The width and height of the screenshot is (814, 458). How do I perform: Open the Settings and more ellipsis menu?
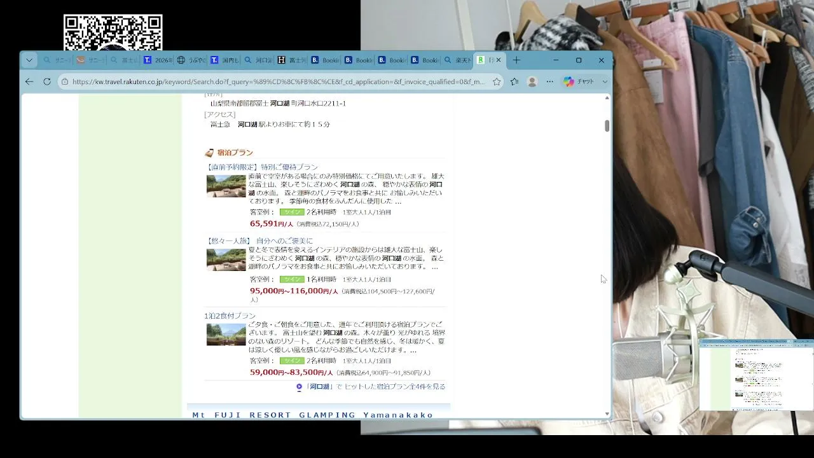(550, 81)
